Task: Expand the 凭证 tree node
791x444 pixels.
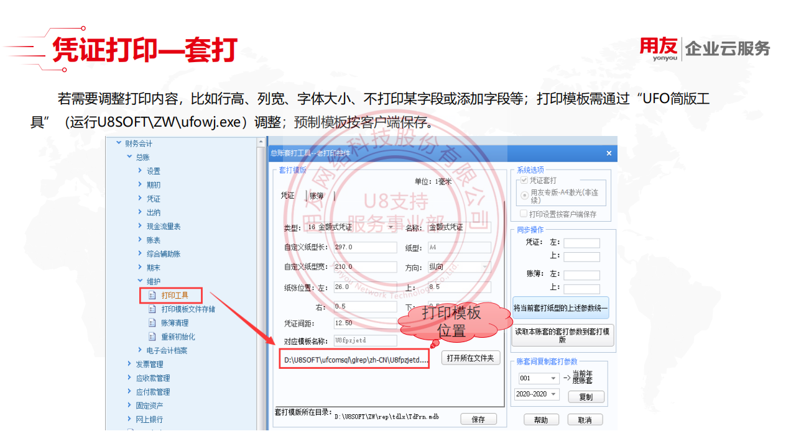Action: coord(140,199)
